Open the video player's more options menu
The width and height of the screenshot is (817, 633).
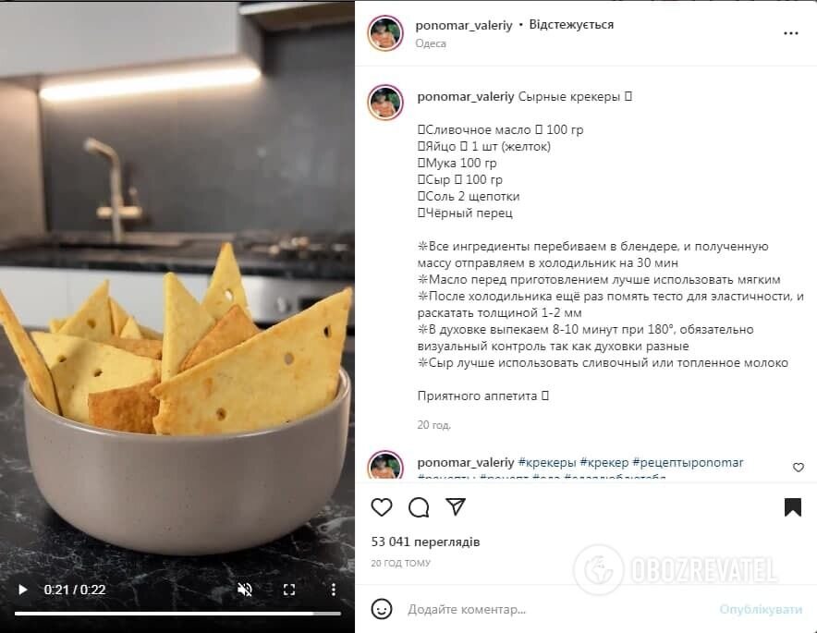pos(334,590)
